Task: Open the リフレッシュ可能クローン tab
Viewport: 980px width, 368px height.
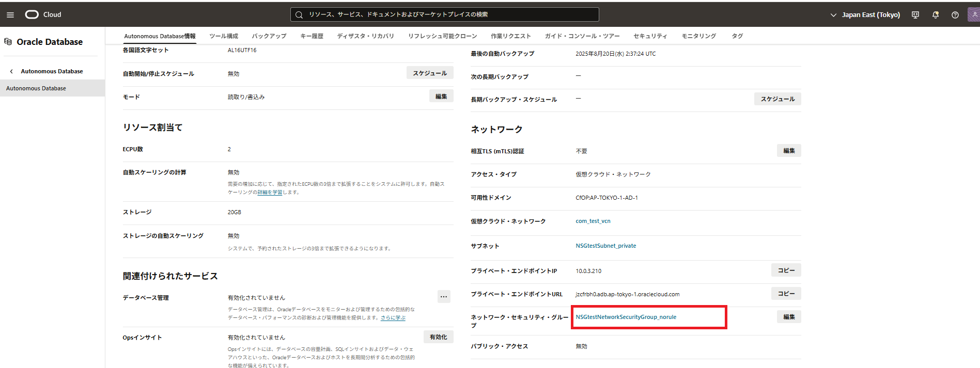Action: [442, 36]
